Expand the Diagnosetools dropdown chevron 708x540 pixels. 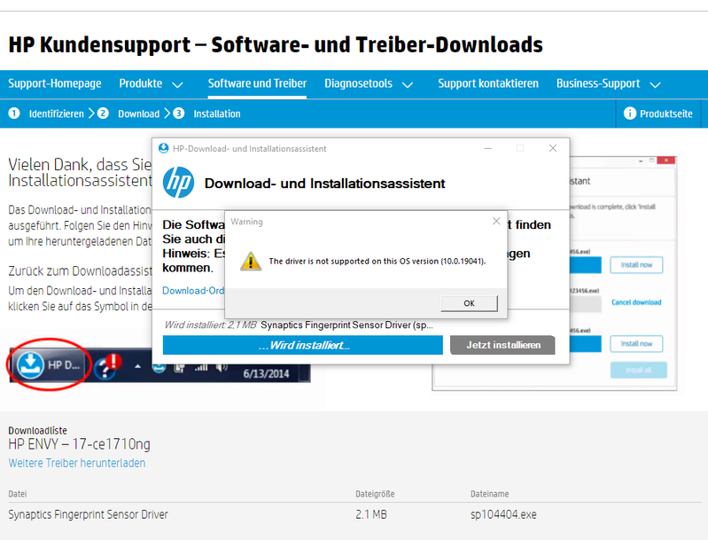(x=408, y=85)
